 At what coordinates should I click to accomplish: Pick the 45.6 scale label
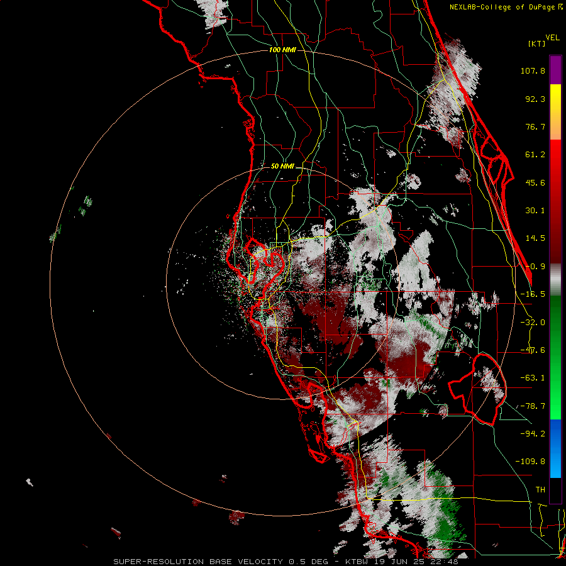click(535, 182)
